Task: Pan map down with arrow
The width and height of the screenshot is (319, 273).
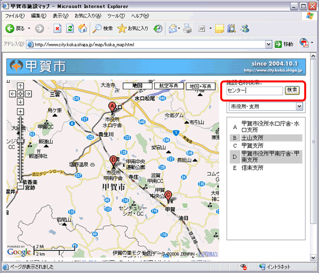Action: [20, 102]
